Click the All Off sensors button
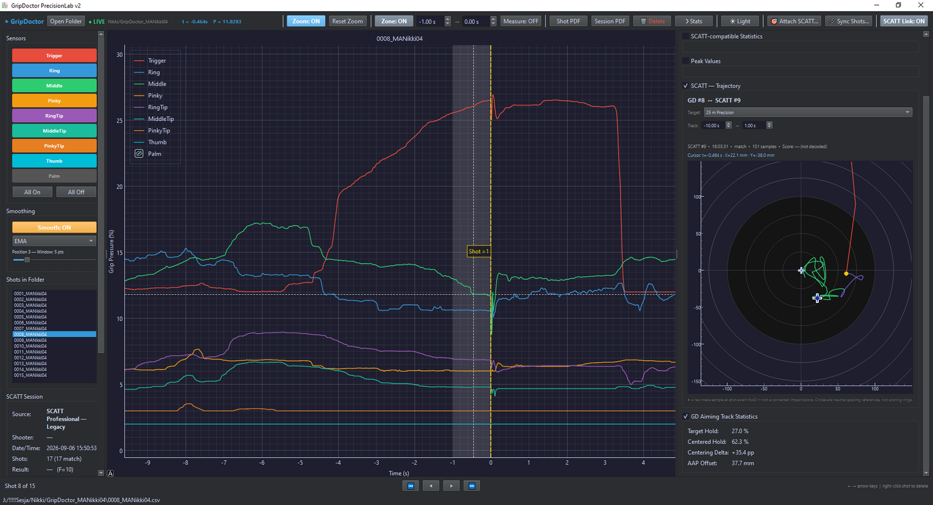The height and width of the screenshot is (505, 933). point(76,192)
